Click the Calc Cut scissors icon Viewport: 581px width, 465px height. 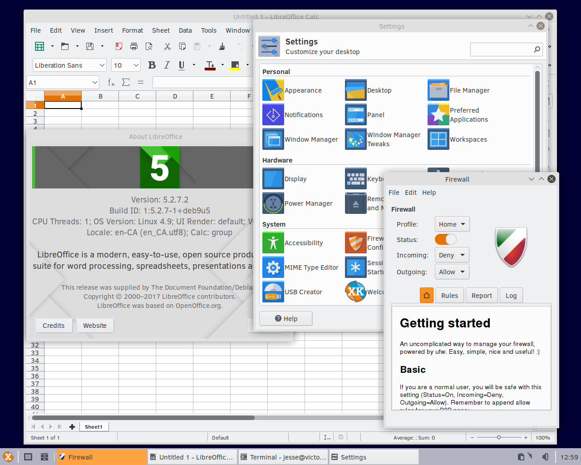point(167,46)
